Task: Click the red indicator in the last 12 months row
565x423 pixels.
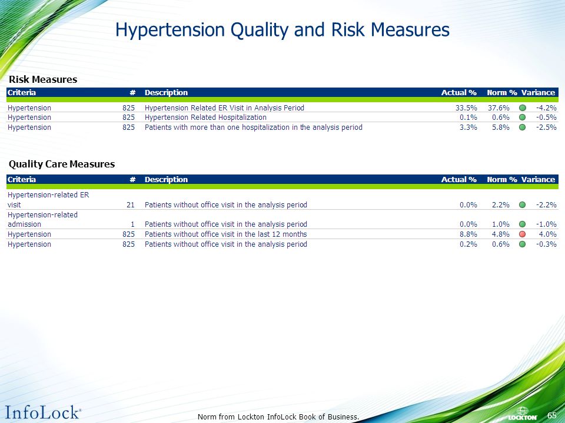Action: (523, 234)
